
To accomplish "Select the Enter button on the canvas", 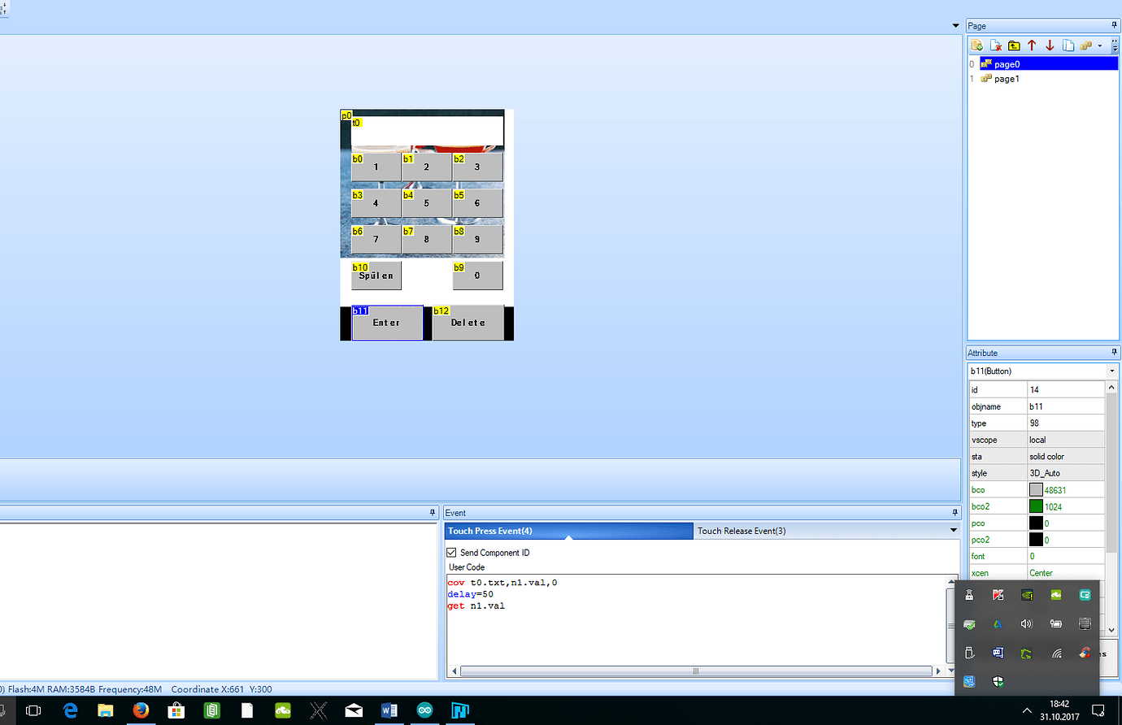I will pos(387,323).
